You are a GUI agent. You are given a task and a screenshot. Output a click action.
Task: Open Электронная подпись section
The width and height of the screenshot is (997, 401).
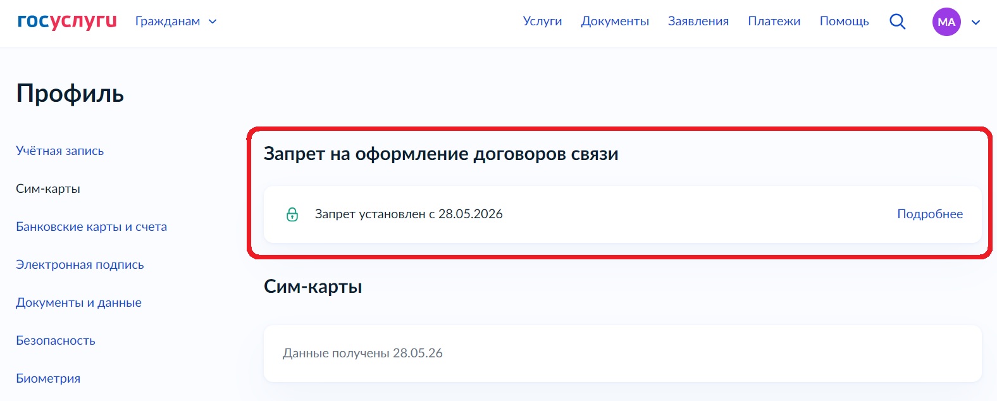pyautogui.click(x=80, y=264)
